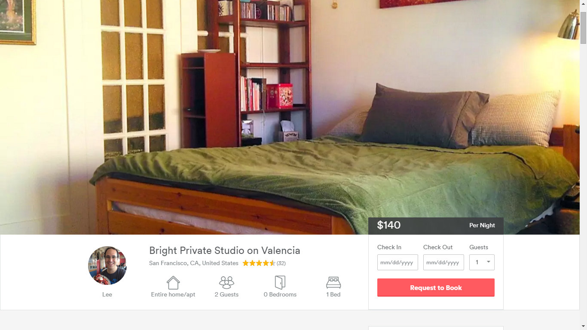Click the Entire home/apt house icon
This screenshot has height=330, width=587.
pyautogui.click(x=173, y=282)
